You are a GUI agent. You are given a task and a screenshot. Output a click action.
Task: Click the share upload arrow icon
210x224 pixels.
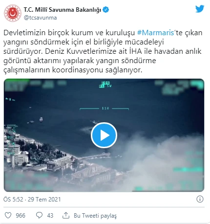point(66,215)
